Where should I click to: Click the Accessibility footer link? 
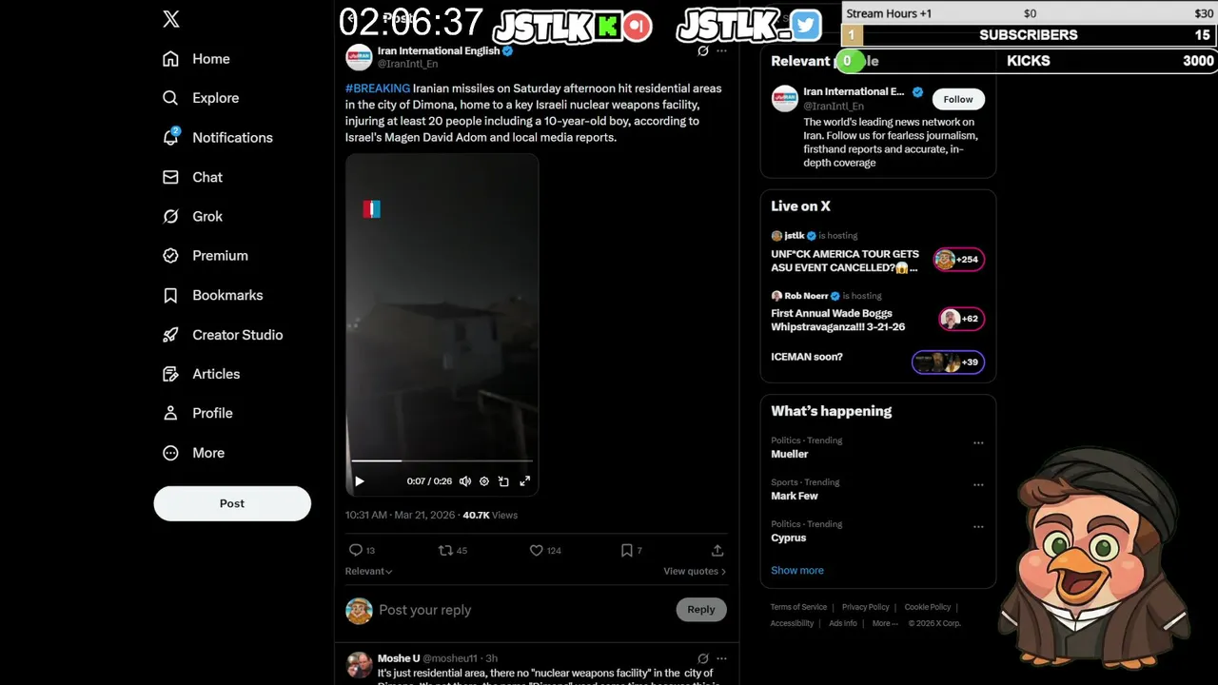[x=792, y=624]
